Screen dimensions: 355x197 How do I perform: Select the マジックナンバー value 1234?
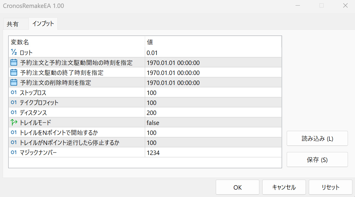click(153, 153)
